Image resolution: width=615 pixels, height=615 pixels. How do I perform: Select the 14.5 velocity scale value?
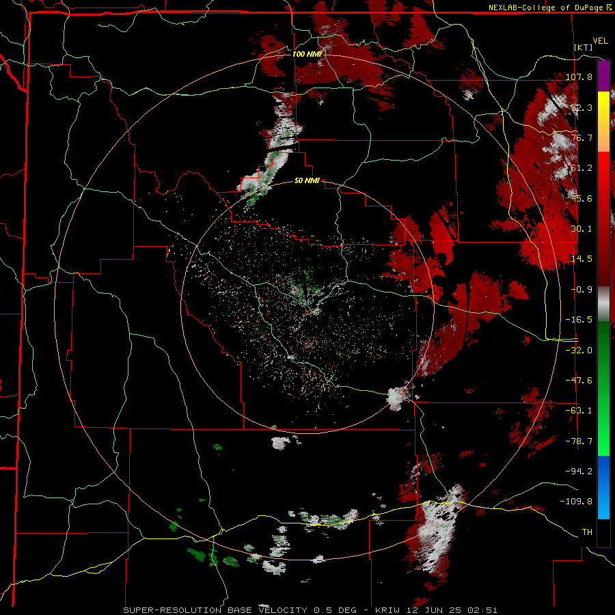(x=582, y=259)
